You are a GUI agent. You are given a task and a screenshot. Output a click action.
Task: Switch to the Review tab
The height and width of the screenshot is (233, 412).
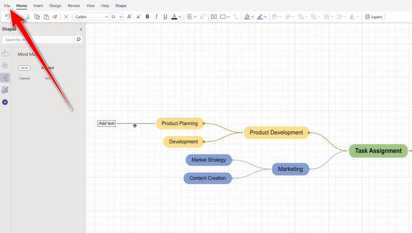(74, 6)
